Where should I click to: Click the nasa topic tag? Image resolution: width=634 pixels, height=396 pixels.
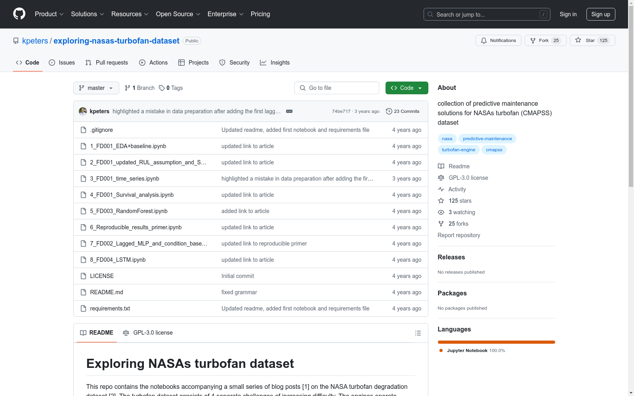coord(447,139)
